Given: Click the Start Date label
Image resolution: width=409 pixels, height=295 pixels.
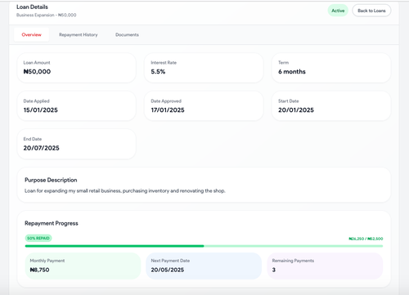Looking at the screenshot, I should [289, 101].
